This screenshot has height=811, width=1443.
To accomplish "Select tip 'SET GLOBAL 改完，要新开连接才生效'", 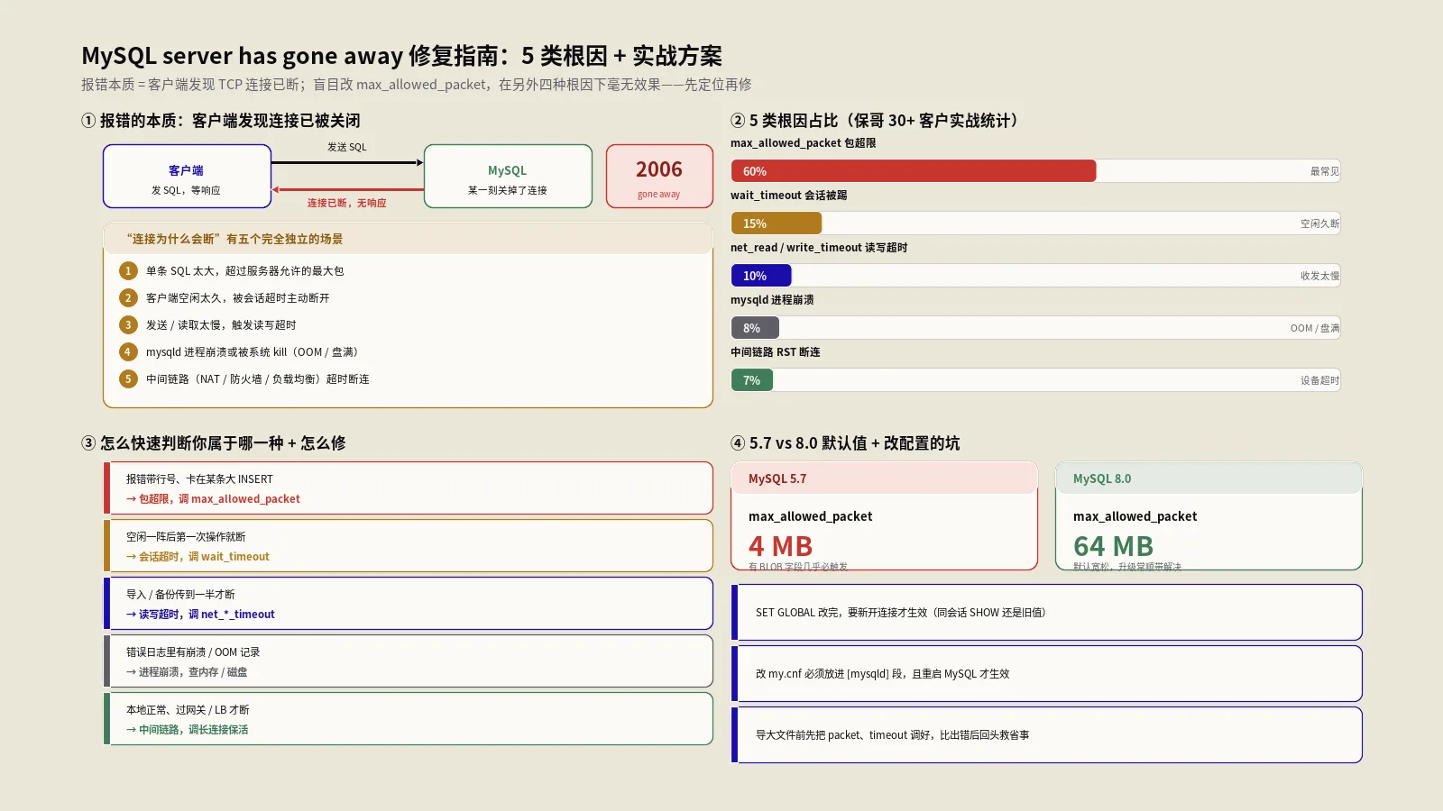I will (x=1046, y=613).
